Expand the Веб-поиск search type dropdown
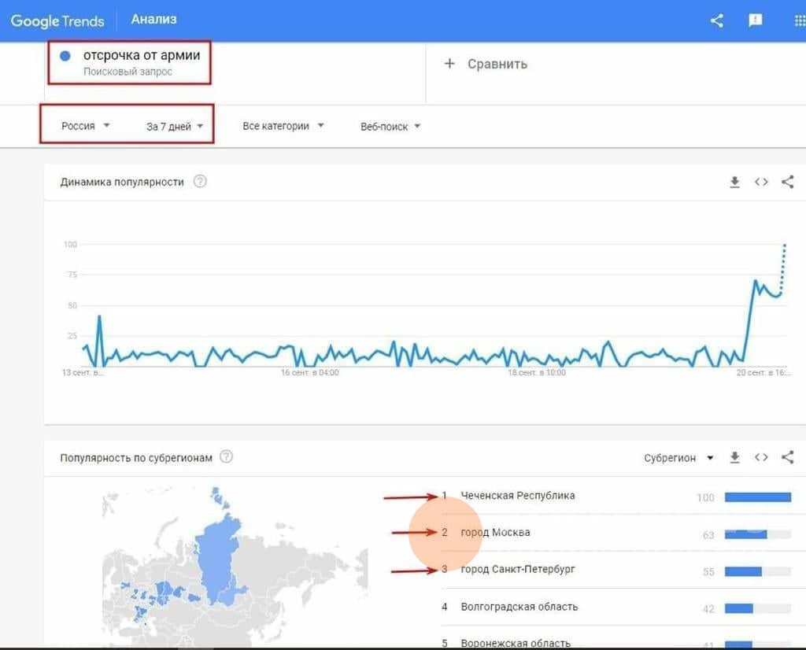The height and width of the screenshot is (650, 806). [390, 127]
